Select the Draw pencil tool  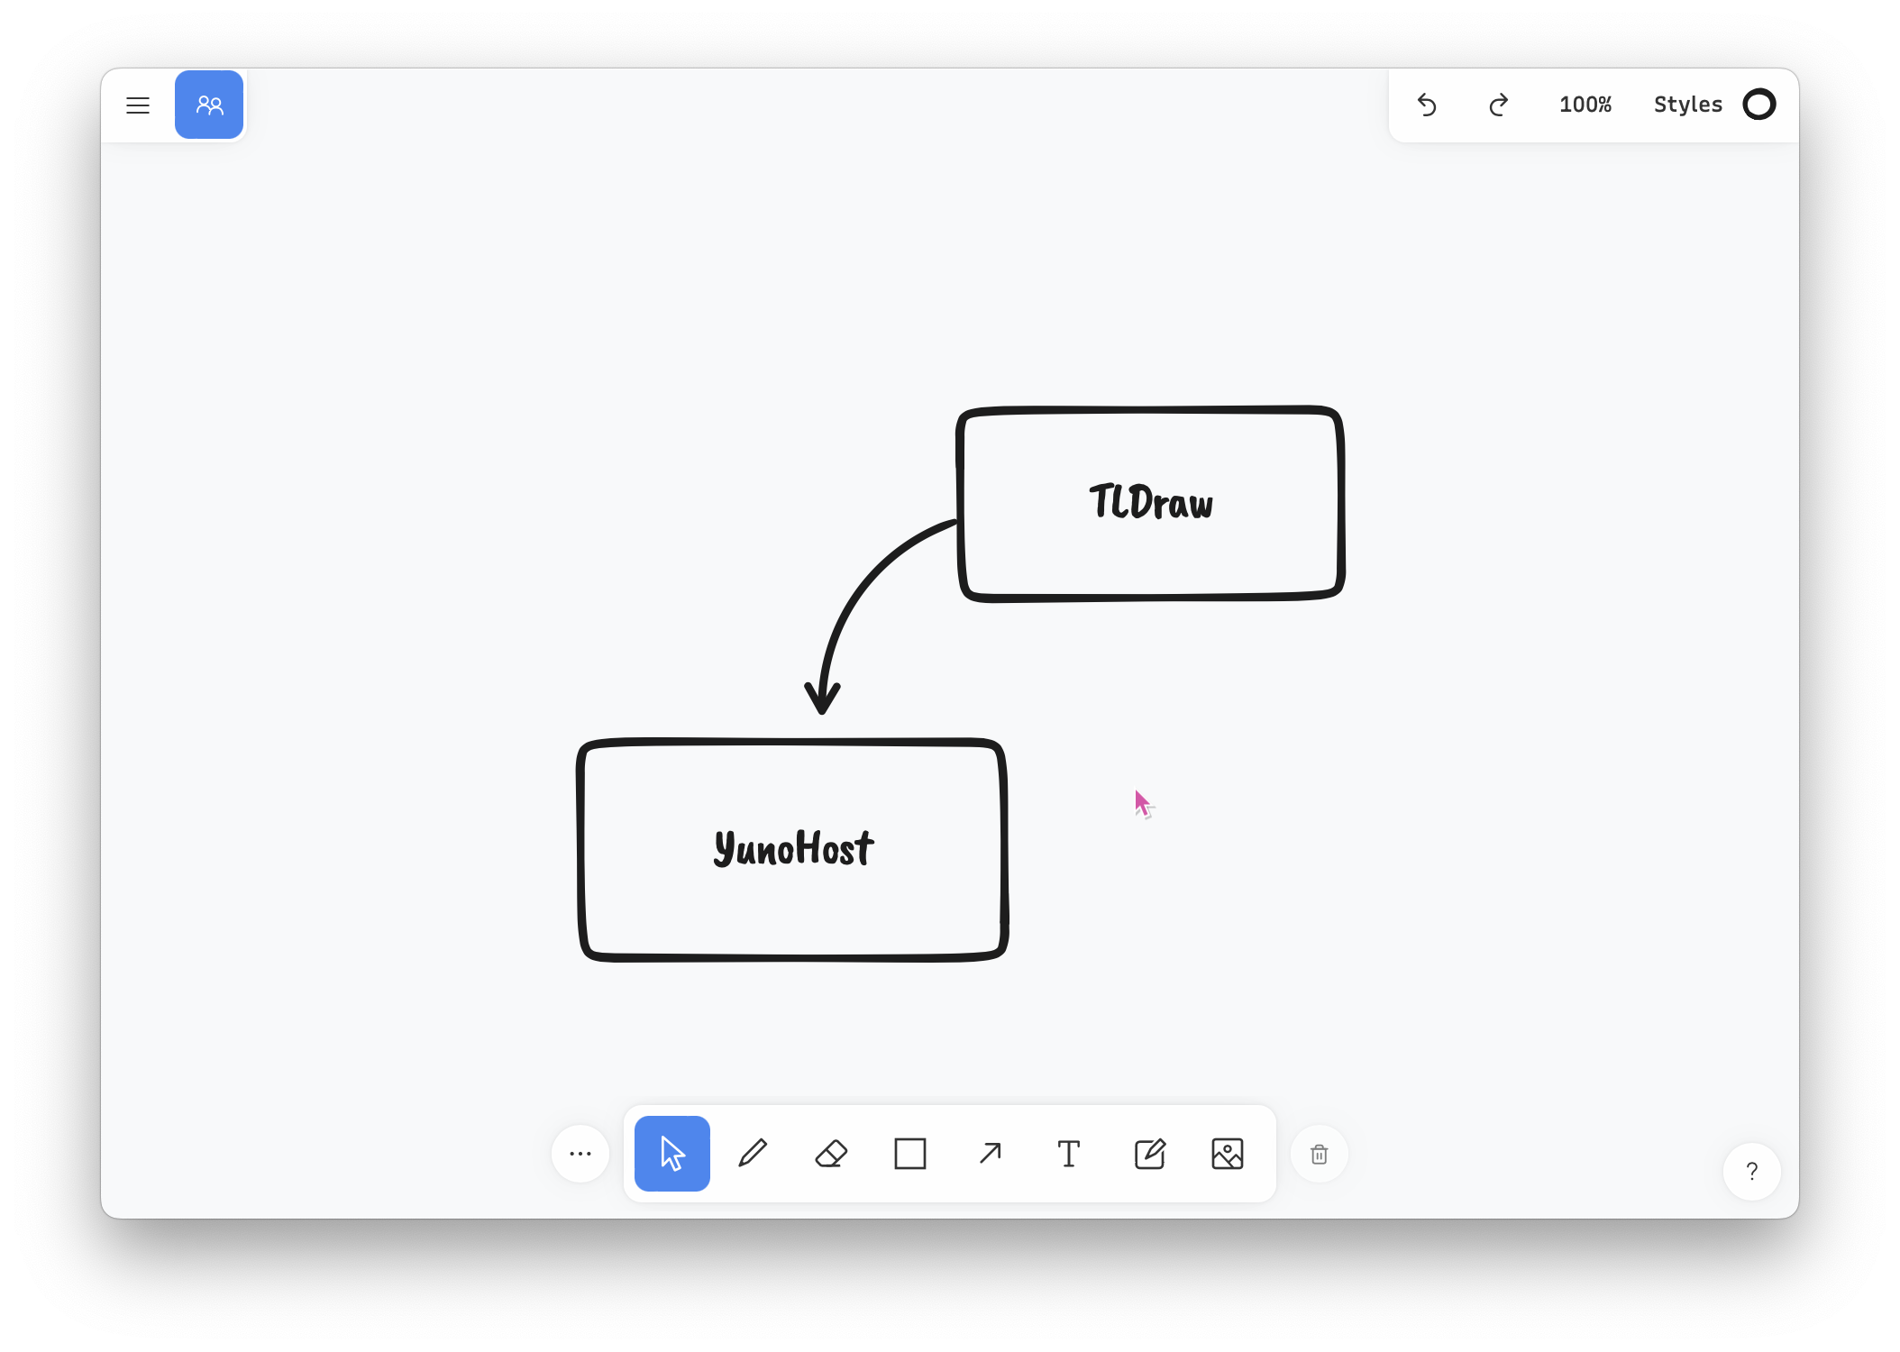752,1154
